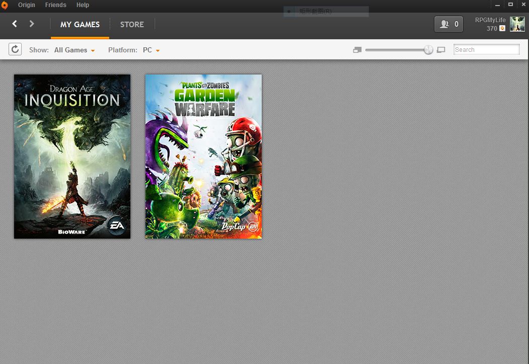Switch to the STORE tab

(132, 25)
